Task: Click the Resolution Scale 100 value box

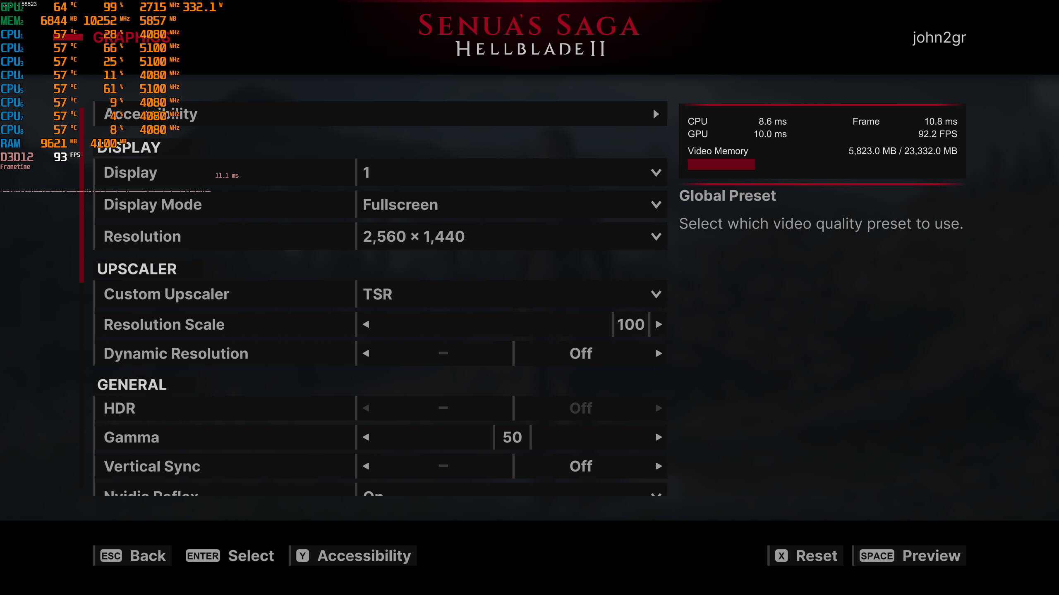Action: coord(630,324)
